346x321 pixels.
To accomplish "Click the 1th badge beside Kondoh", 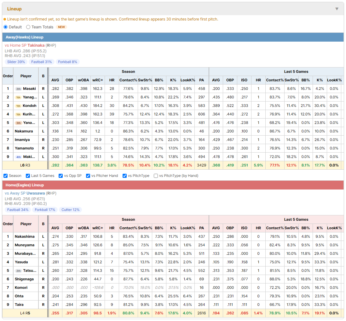I will pos(18,106).
